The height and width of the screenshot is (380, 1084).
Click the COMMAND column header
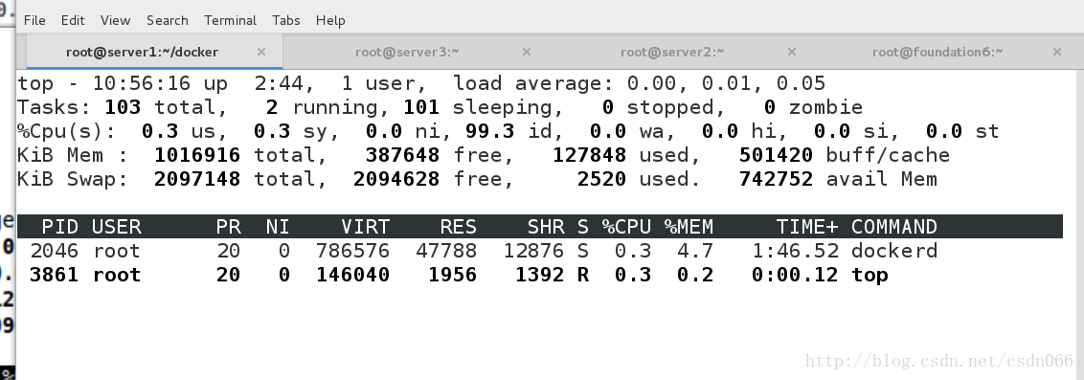tap(894, 227)
